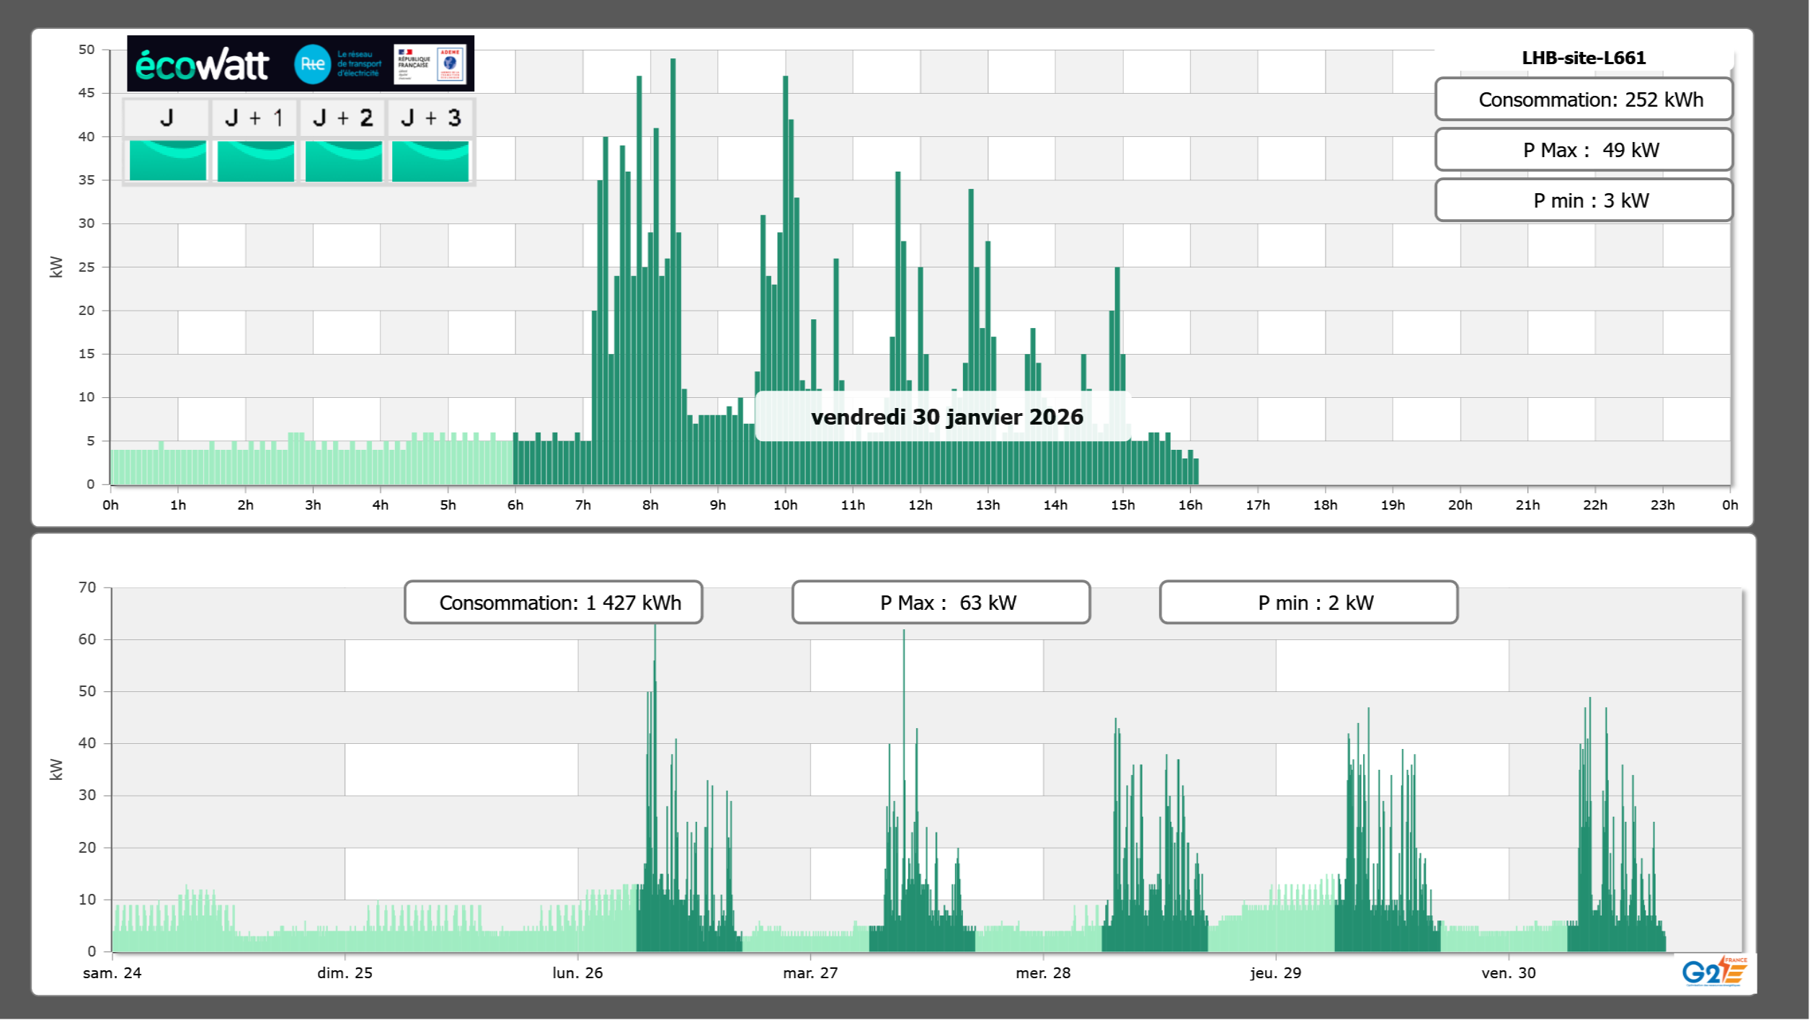The height and width of the screenshot is (1020, 1810).
Task: Click the P min : 2 kW box
Action: pyautogui.click(x=1308, y=603)
